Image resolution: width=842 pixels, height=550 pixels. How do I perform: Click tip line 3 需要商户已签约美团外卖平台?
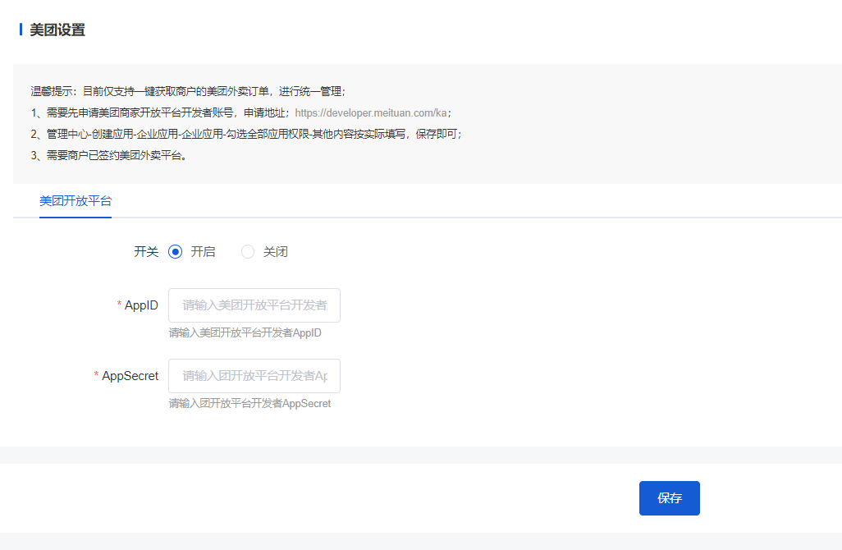tap(109, 155)
